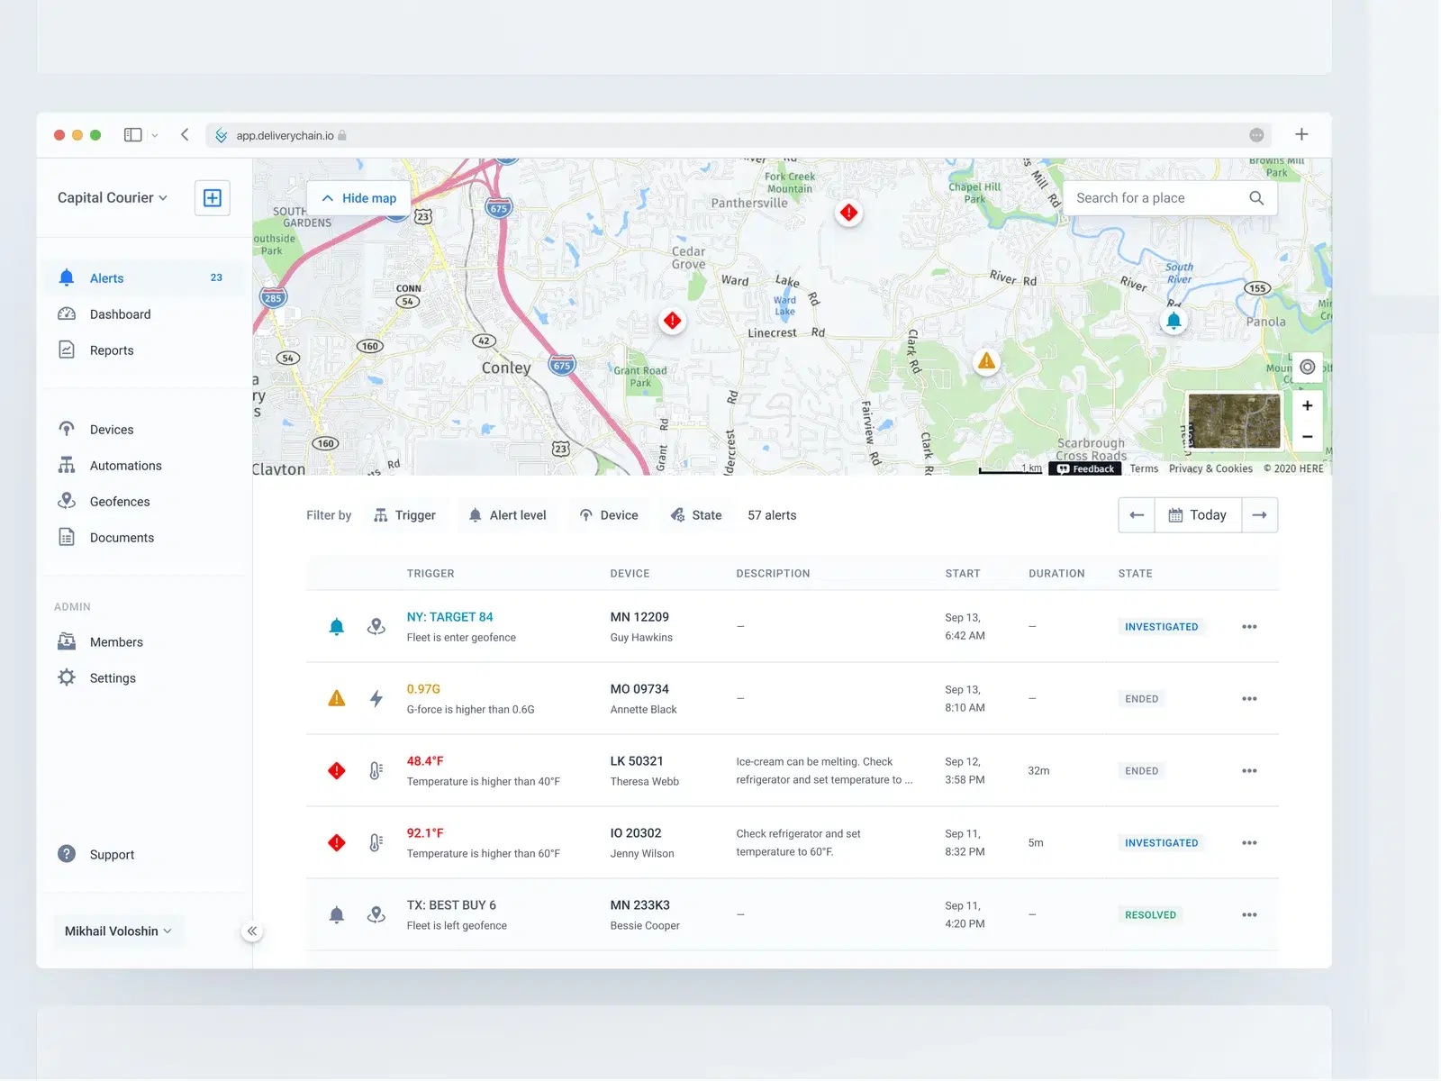Zoom out on the map

click(1307, 437)
